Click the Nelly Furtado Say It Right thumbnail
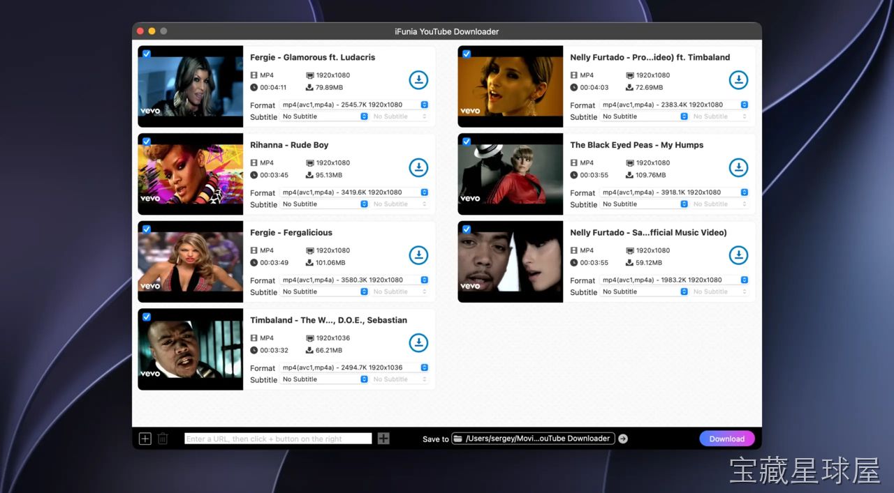Viewport: 894px width, 493px height. 511,261
